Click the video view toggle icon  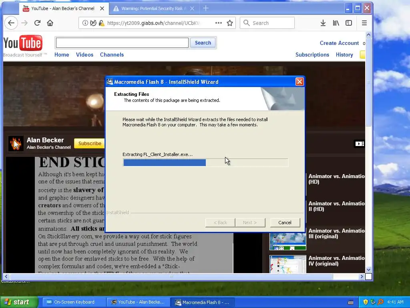click(359, 144)
